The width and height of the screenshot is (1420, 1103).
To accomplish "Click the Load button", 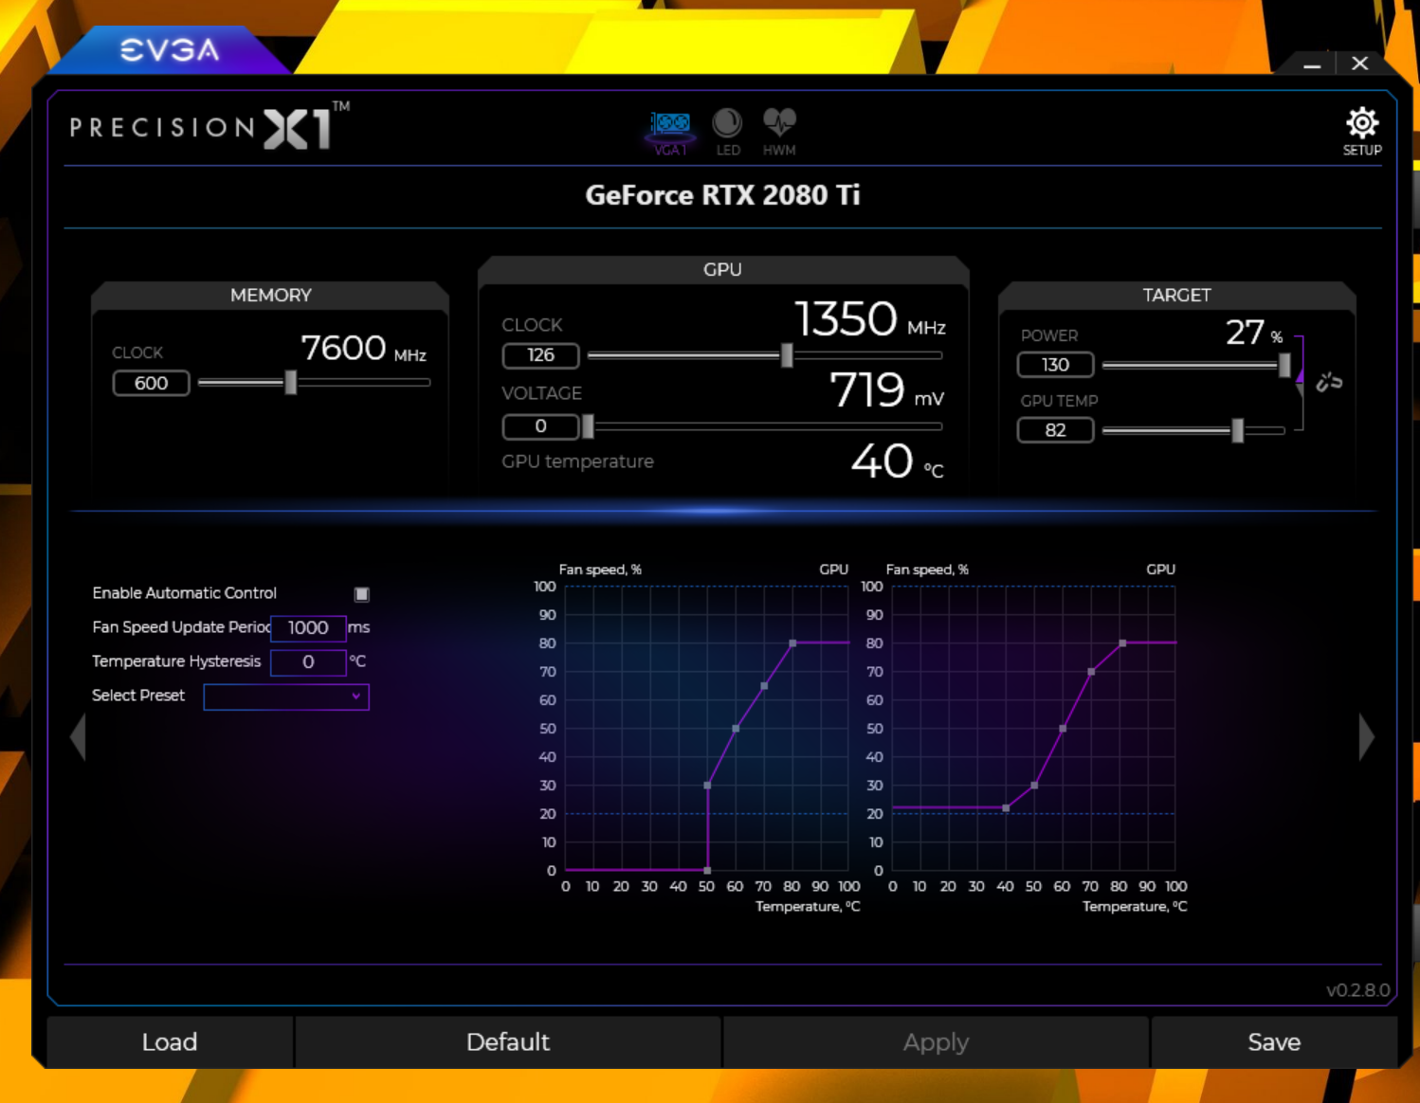I will coord(170,1042).
